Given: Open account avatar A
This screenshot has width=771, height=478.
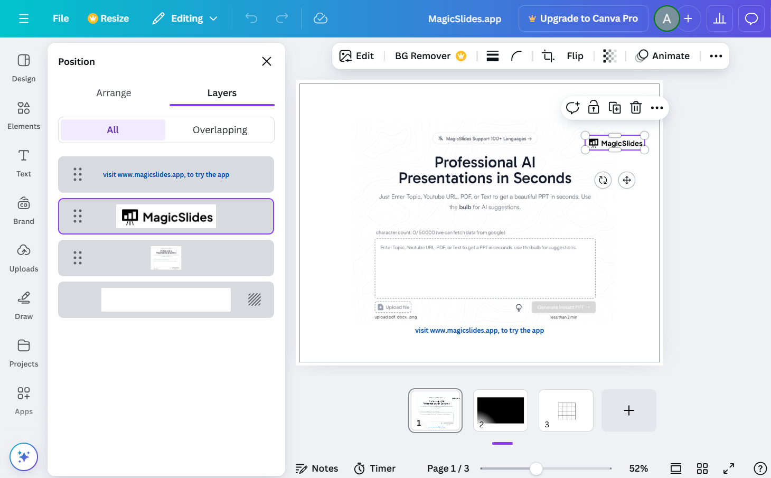Looking at the screenshot, I should (667, 18).
